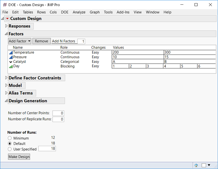This screenshot has width=218, height=169.
Task: Open the Analyze menu
Action: click(x=79, y=12)
